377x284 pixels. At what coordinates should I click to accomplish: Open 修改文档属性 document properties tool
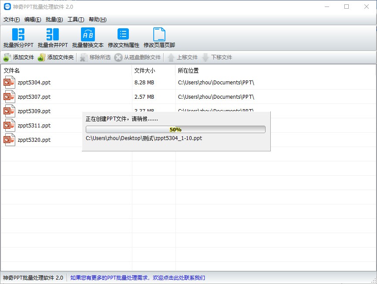(x=123, y=35)
